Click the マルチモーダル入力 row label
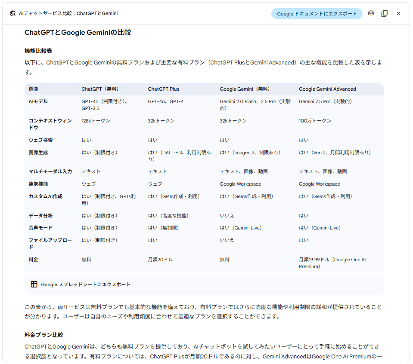The width and height of the screenshot is (413, 364). (x=50, y=171)
